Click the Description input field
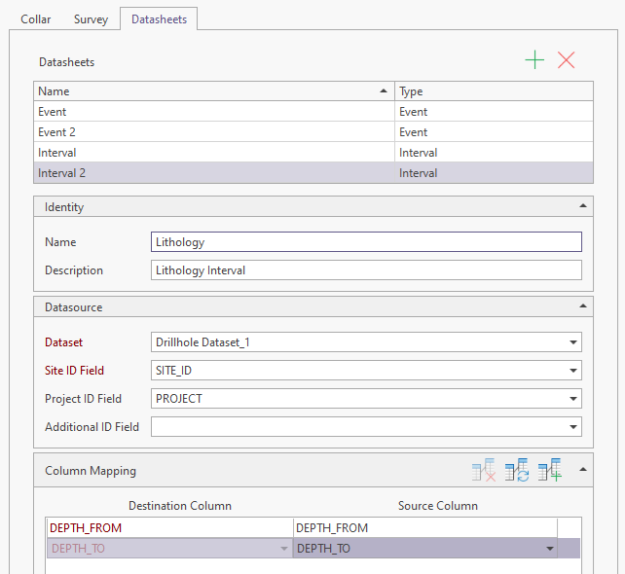 (366, 270)
